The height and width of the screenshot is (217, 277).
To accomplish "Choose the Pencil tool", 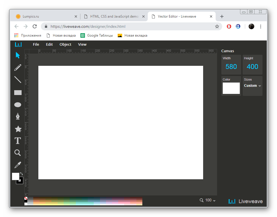I will (18, 68).
